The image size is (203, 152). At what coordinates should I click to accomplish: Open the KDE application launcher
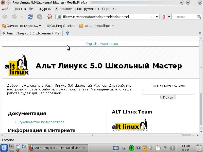(x=4, y=148)
